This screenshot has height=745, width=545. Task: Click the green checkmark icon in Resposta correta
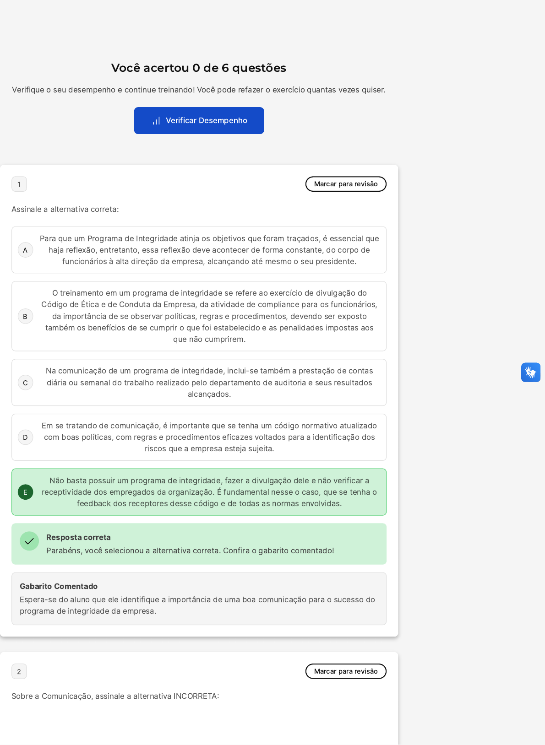tap(29, 541)
